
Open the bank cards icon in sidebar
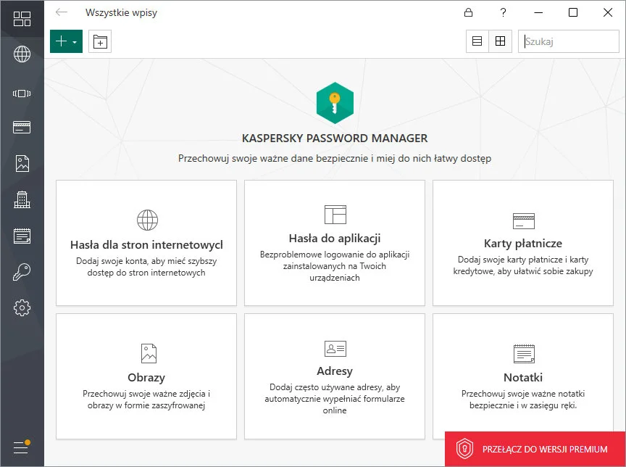[22, 128]
